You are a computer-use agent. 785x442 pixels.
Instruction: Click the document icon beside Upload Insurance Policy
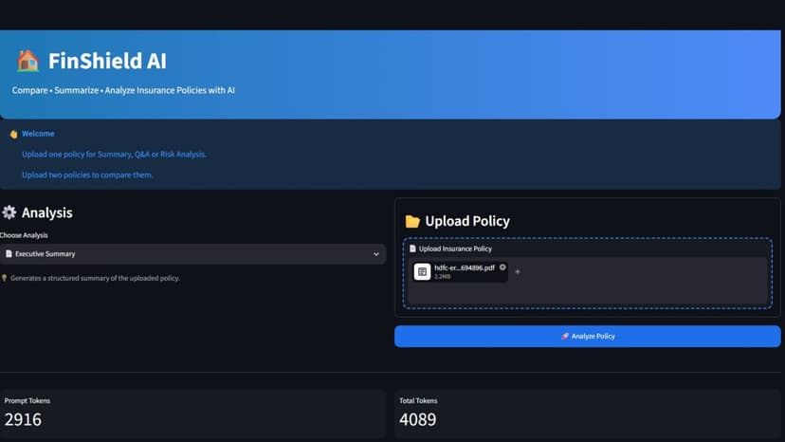coord(412,249)
